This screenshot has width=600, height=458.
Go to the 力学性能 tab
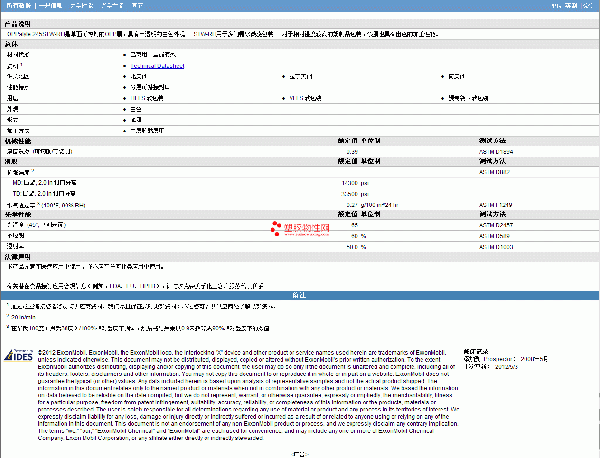click(81, 6)
